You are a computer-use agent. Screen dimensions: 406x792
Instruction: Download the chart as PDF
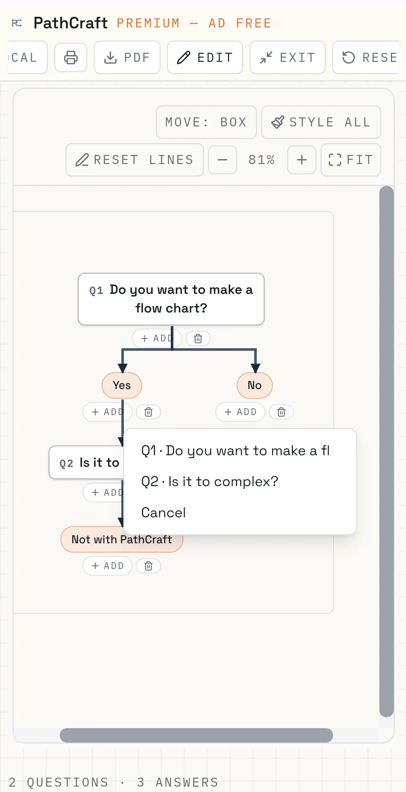click(127, 58)
